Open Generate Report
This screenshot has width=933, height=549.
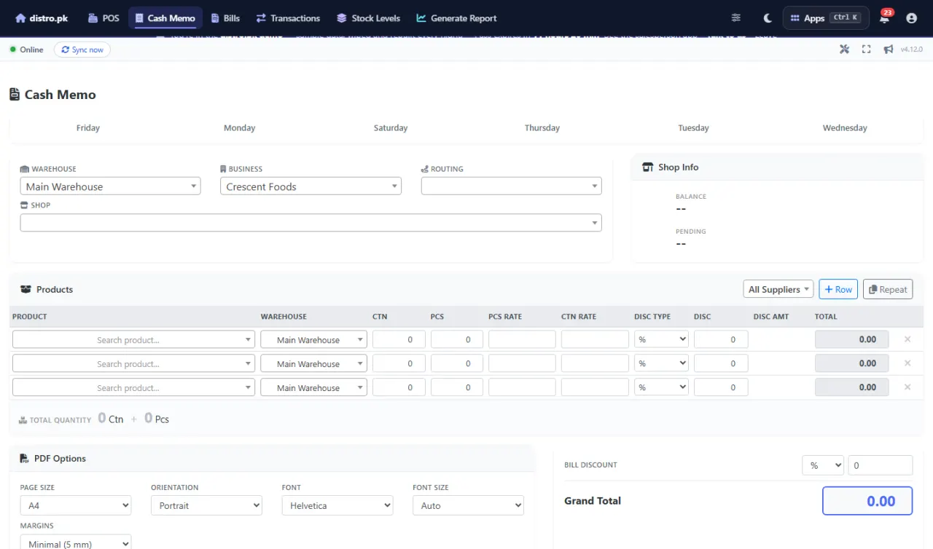(x=456, y=18)
